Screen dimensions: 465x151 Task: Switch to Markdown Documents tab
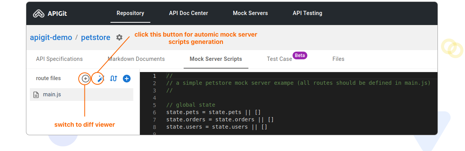(136, 59)
